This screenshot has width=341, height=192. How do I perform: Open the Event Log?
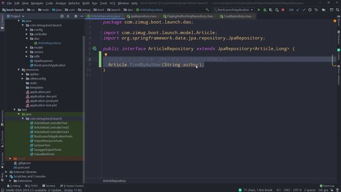coord(327,186)
